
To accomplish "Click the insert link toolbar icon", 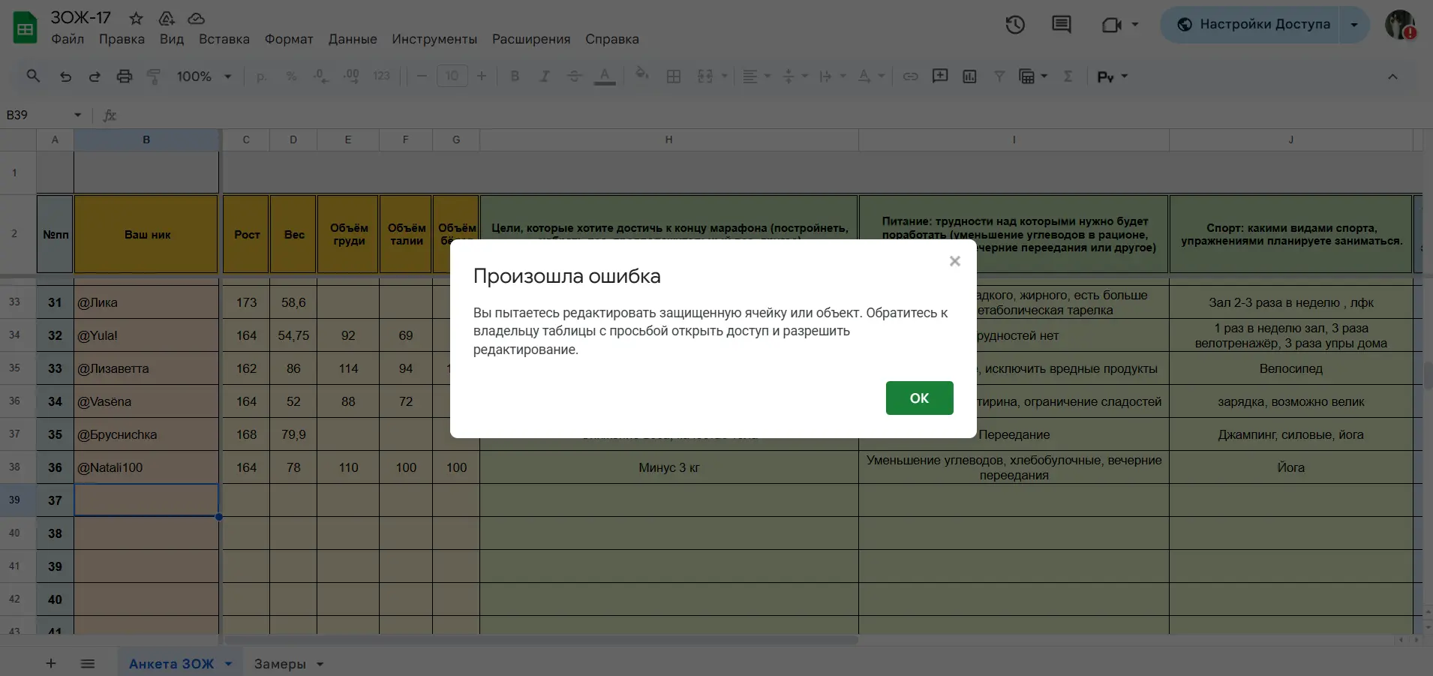I will point(910,76).
